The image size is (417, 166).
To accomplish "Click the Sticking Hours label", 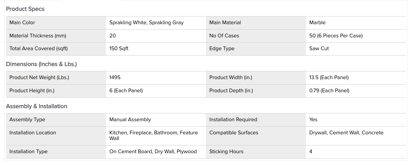I will tap(226, 152).
